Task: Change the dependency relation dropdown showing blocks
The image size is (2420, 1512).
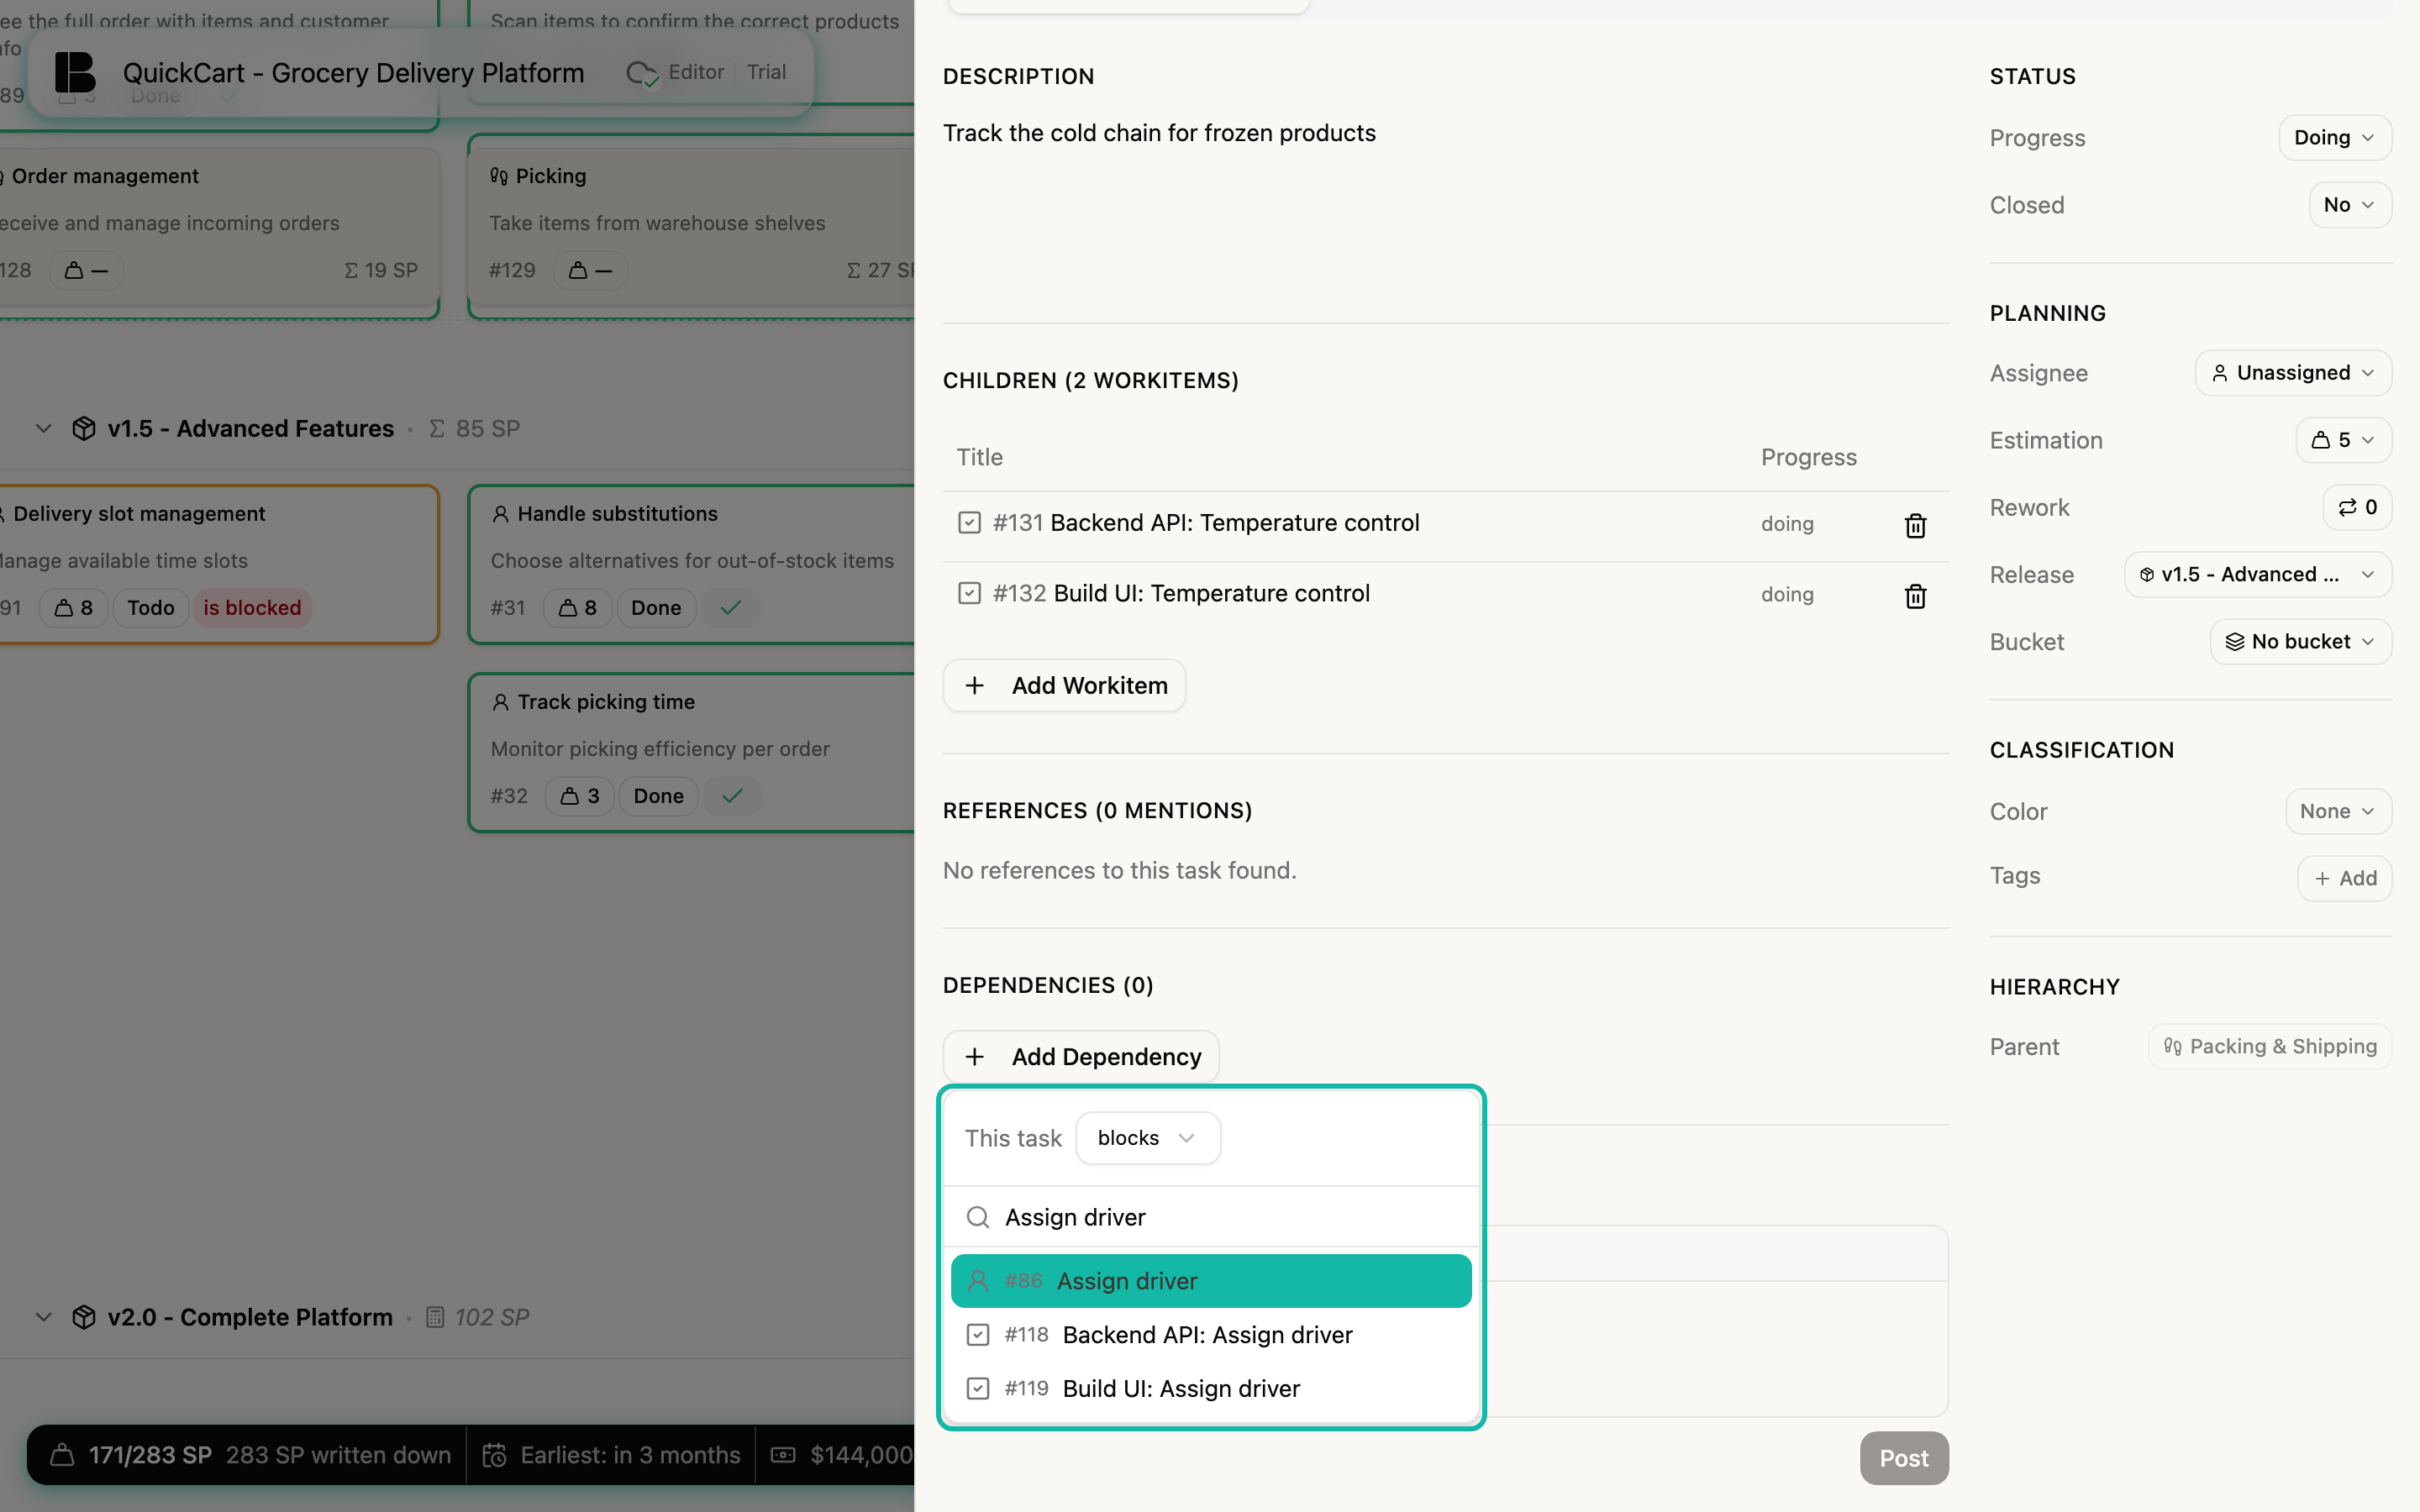Action: point(1148,1138)
